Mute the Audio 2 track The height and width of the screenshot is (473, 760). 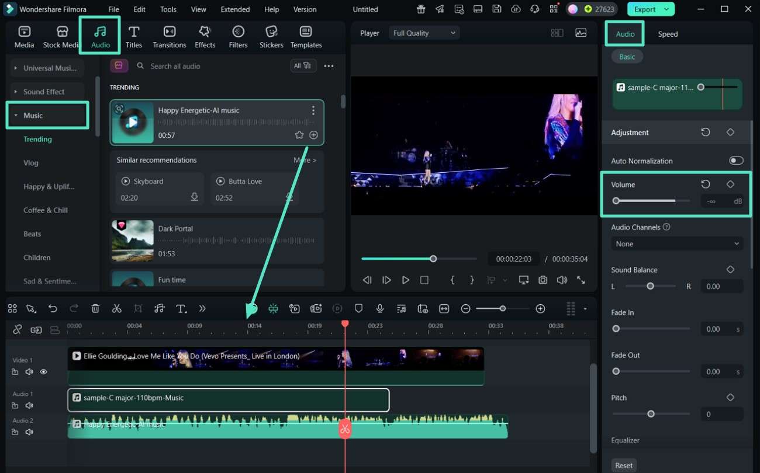[29, 432]
